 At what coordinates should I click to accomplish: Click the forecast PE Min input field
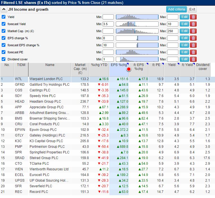[x=108, y=52]
